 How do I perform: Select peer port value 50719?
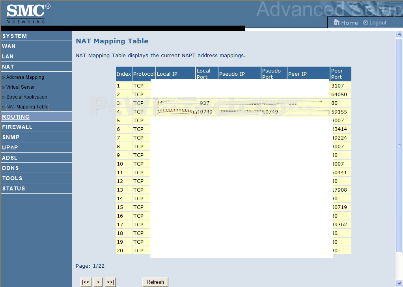340,207
